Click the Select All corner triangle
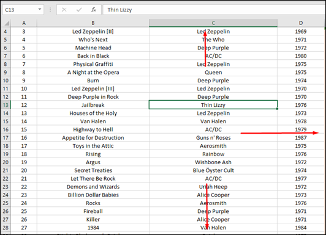Viewport: 326px width, 235px height. coord(7,23)
